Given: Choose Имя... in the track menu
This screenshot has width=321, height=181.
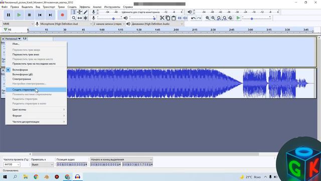Looking at the screenshot, I should pos(36,44).
